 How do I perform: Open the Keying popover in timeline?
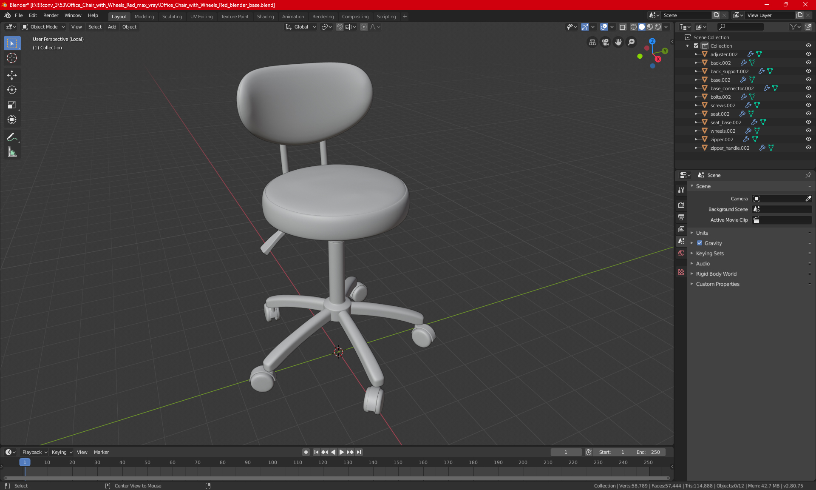tap(62, 452)
